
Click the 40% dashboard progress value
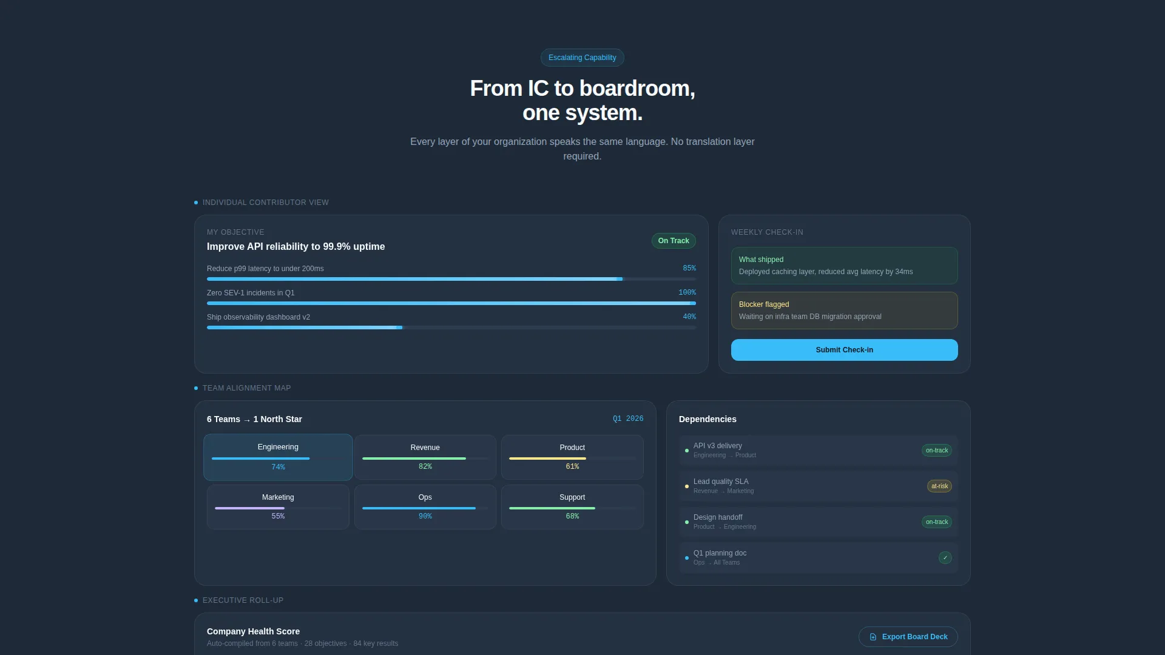click(x=689, y=317)
